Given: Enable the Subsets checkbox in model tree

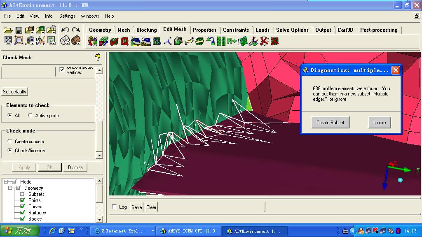Looking at the screenshot, I should point(23,194).
